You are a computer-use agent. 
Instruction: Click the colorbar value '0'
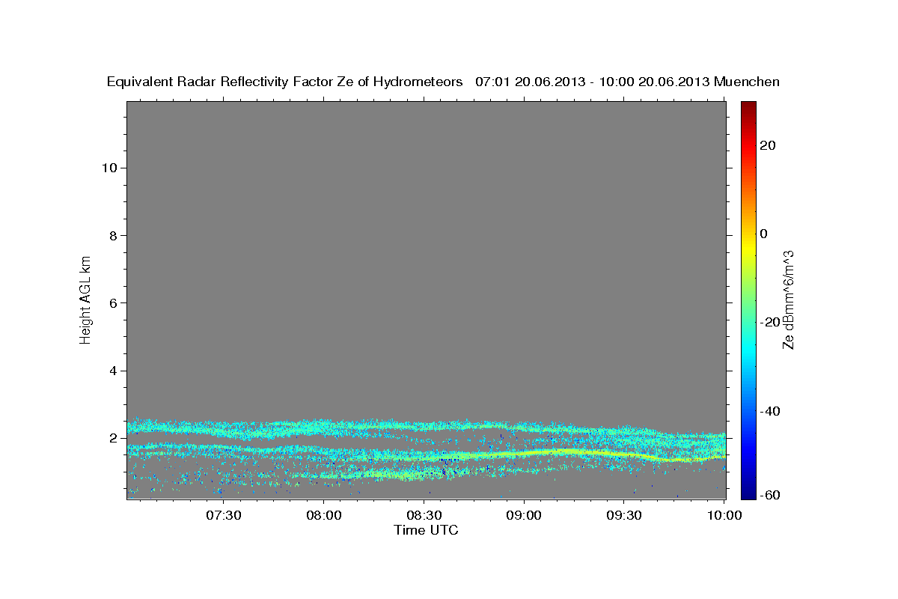pos(764,234)
